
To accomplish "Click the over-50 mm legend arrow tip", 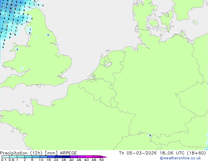I will pos(104,157).
